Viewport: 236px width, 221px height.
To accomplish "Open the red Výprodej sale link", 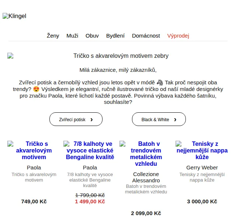I will point(178,36).
